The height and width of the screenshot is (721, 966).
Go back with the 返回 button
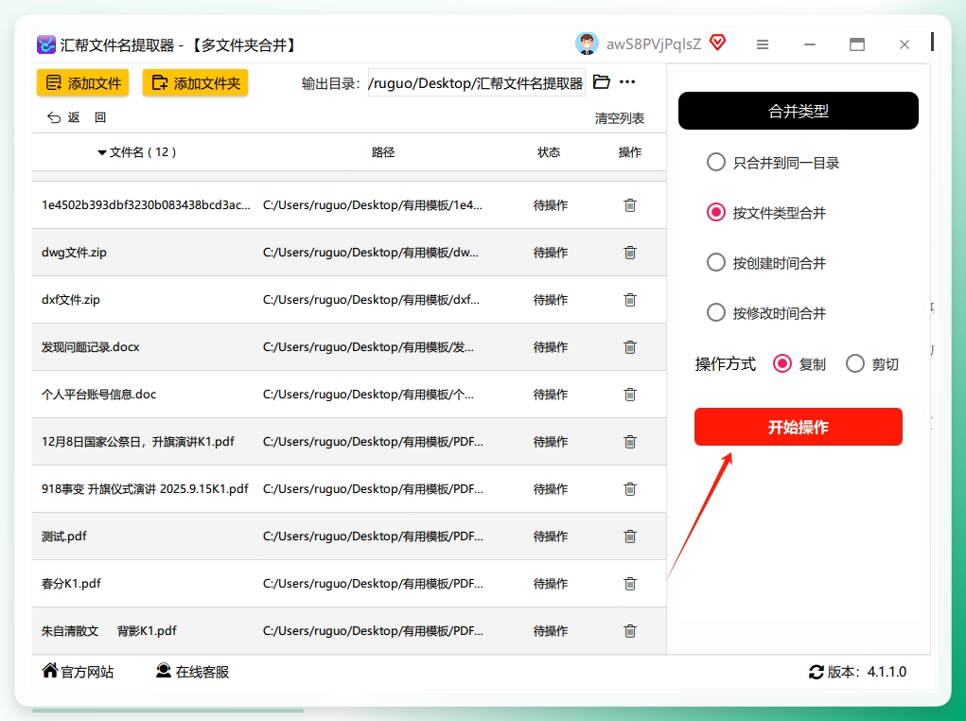pos(77,117)
